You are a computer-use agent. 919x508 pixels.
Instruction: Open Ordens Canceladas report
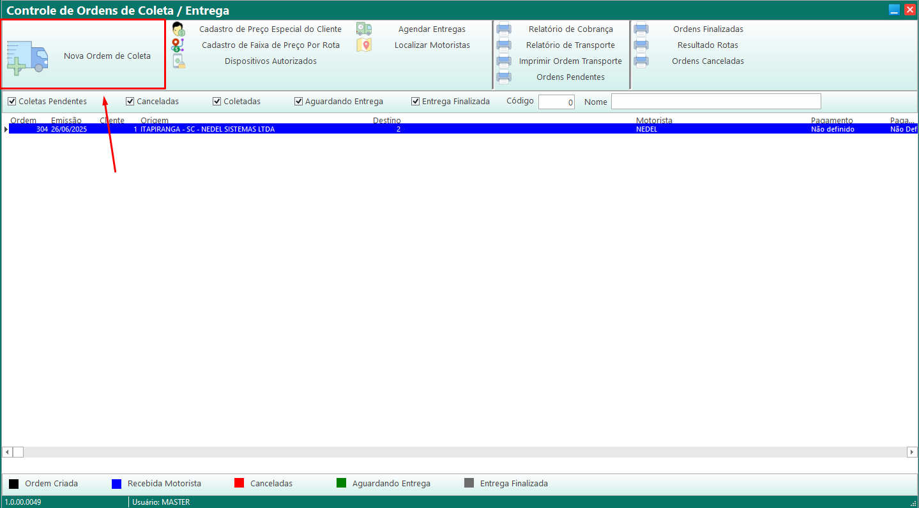tap(708, 61)
